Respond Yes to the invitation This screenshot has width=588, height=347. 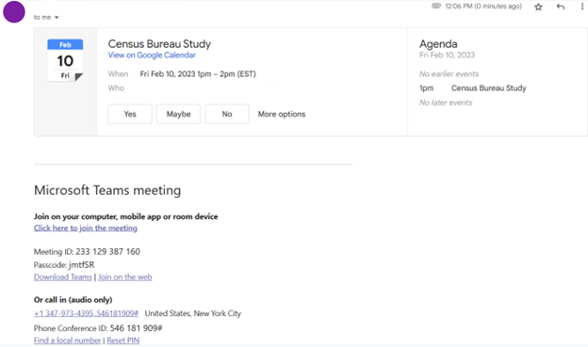(130, 114)
